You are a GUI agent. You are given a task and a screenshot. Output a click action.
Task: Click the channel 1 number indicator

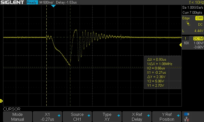(x=185, y=38)
